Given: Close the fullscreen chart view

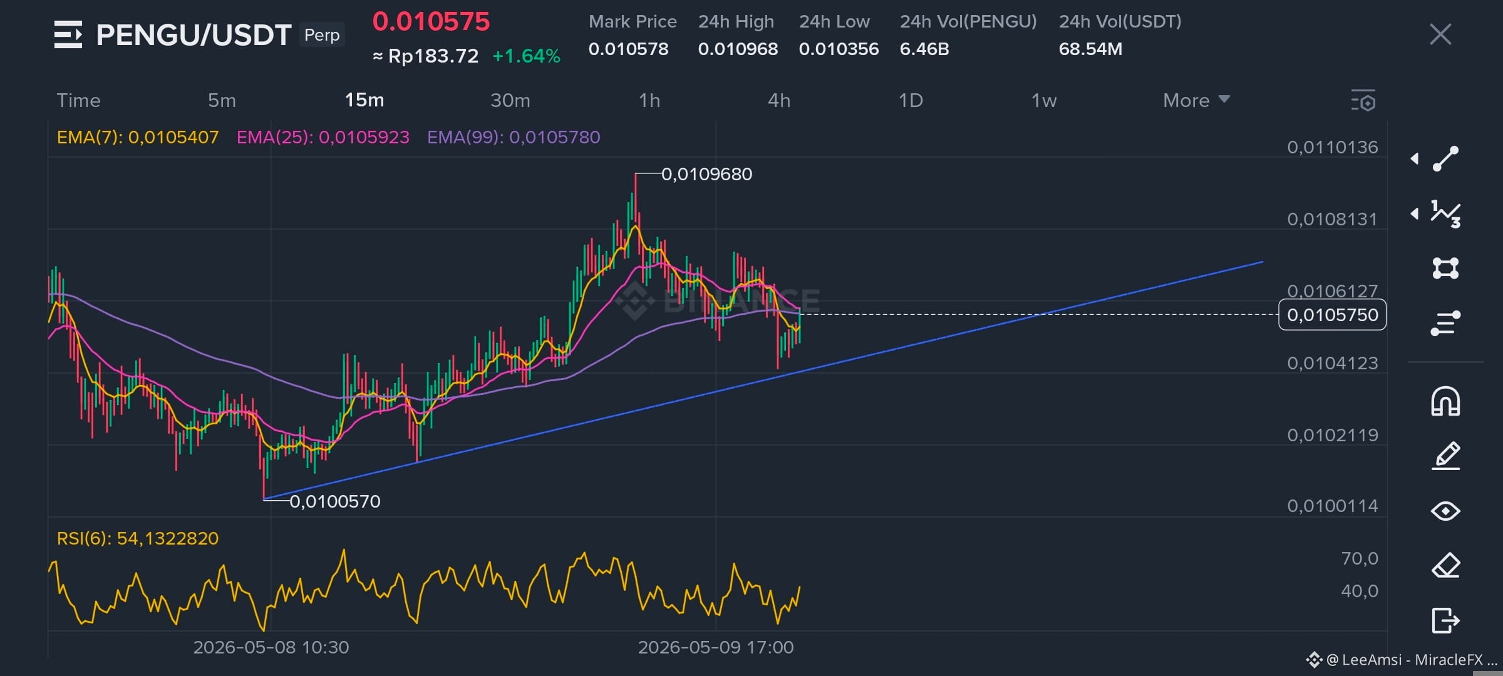Looking at the screenshot, I should 1440,34.
